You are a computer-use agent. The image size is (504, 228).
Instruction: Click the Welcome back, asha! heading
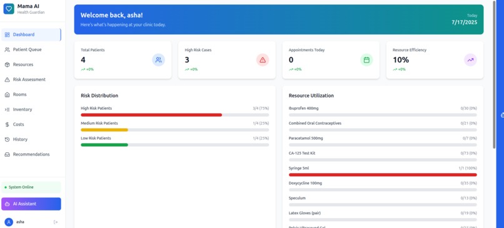[111, 15]
